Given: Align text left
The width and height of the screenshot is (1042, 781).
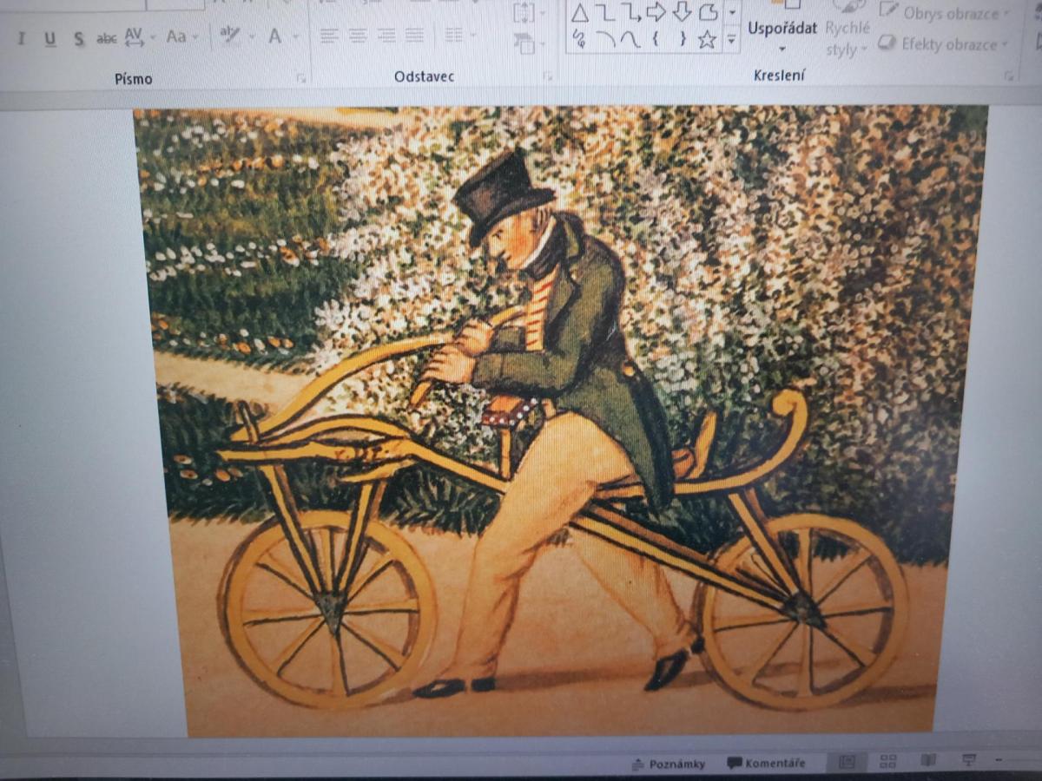Looking at the screenshot, I should 328,36.
